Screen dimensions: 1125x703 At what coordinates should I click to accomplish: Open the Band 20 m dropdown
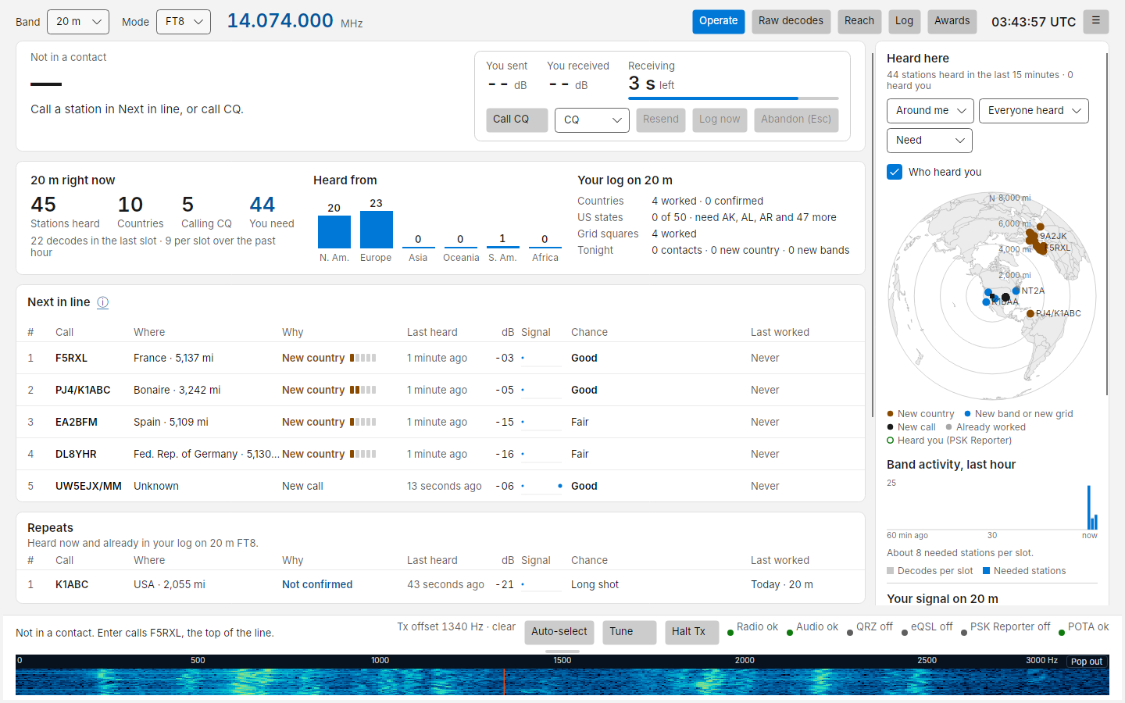pyautogui.click(x=78, y=22)
